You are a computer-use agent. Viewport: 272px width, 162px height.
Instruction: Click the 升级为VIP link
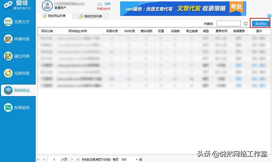104,9
